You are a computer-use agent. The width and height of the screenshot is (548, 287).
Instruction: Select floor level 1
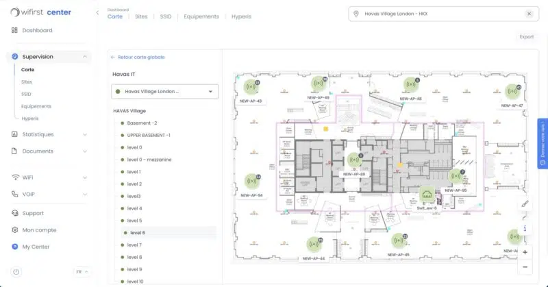coord(134,172)
